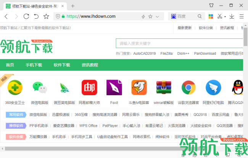248x158 pixels.
Task: Go back with the browser back arrow
Action: point(6,16)
